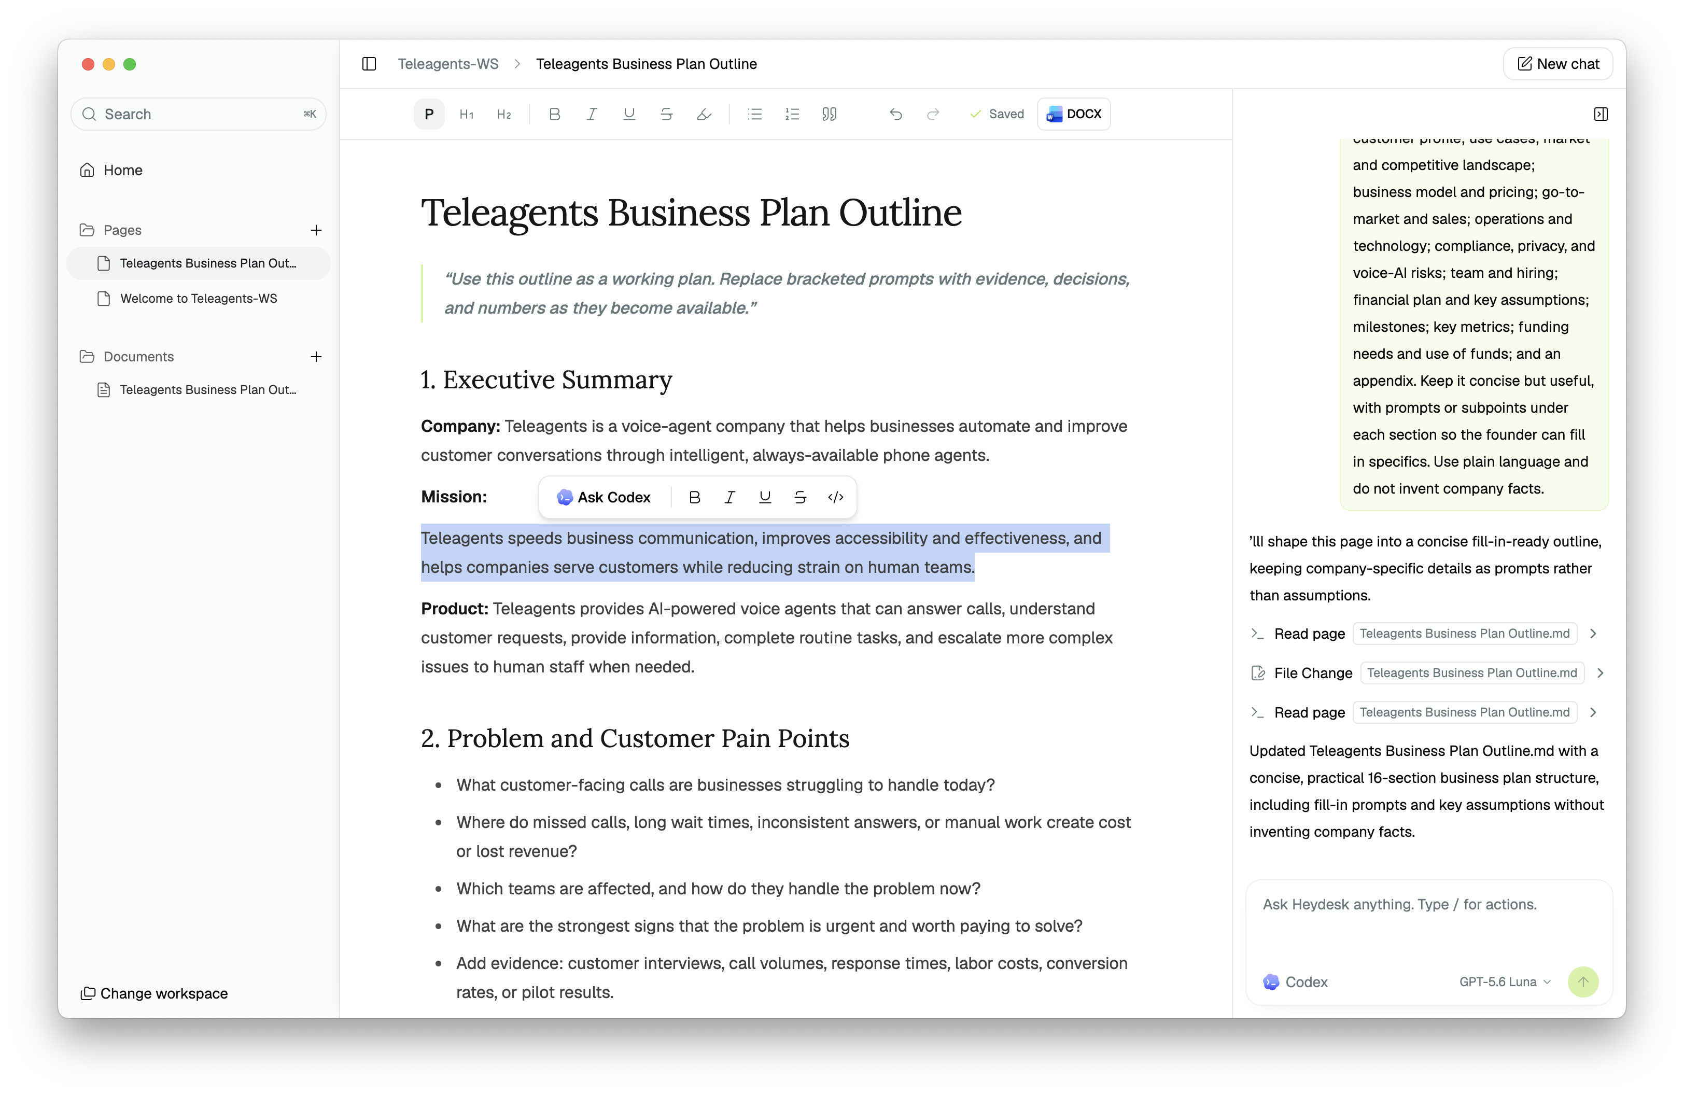
Task: Toggle bold in the top toolbar
Action: coord(555,114)
